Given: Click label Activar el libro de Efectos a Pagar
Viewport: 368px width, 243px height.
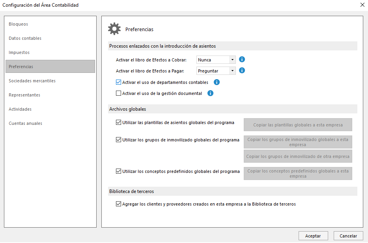Looking at the screenshot, I should tap(150, 71).
